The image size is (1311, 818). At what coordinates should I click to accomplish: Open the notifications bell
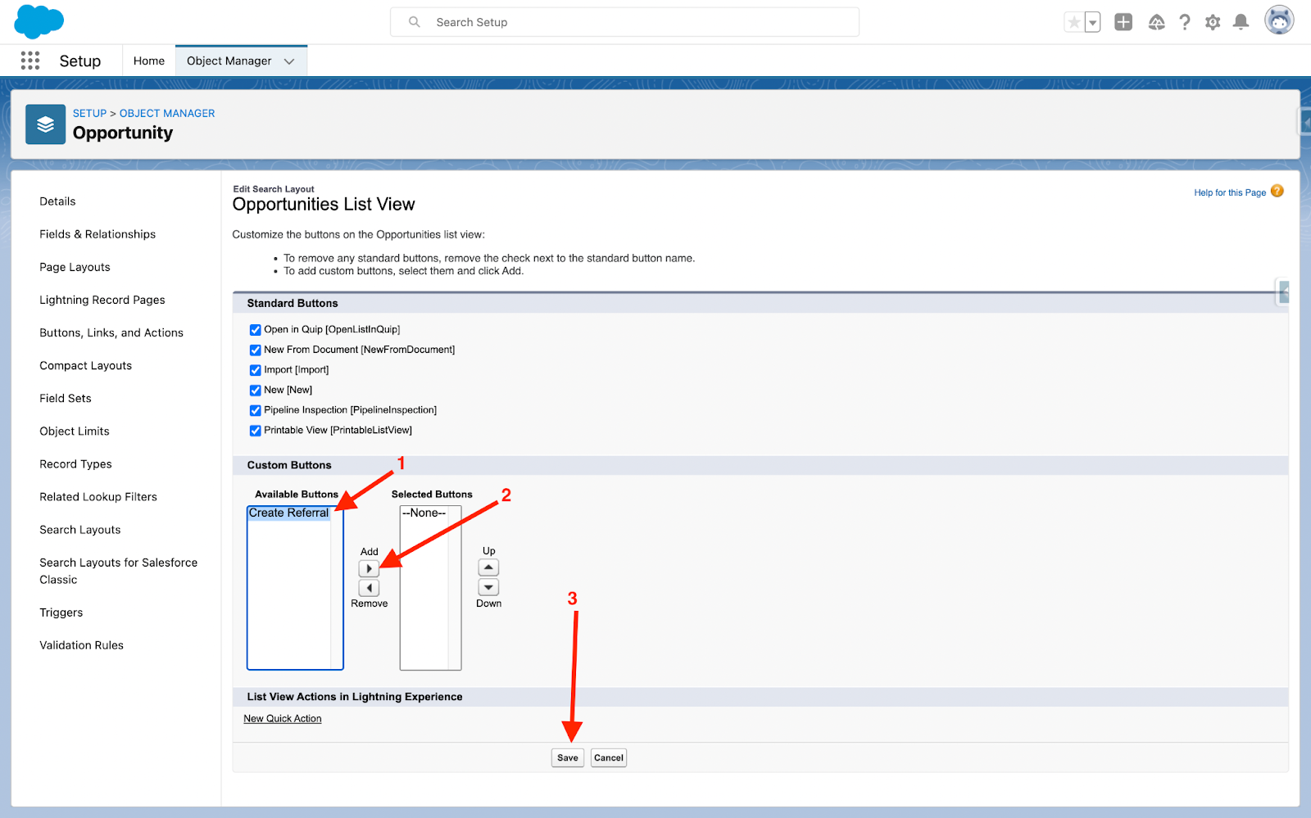1241,22
